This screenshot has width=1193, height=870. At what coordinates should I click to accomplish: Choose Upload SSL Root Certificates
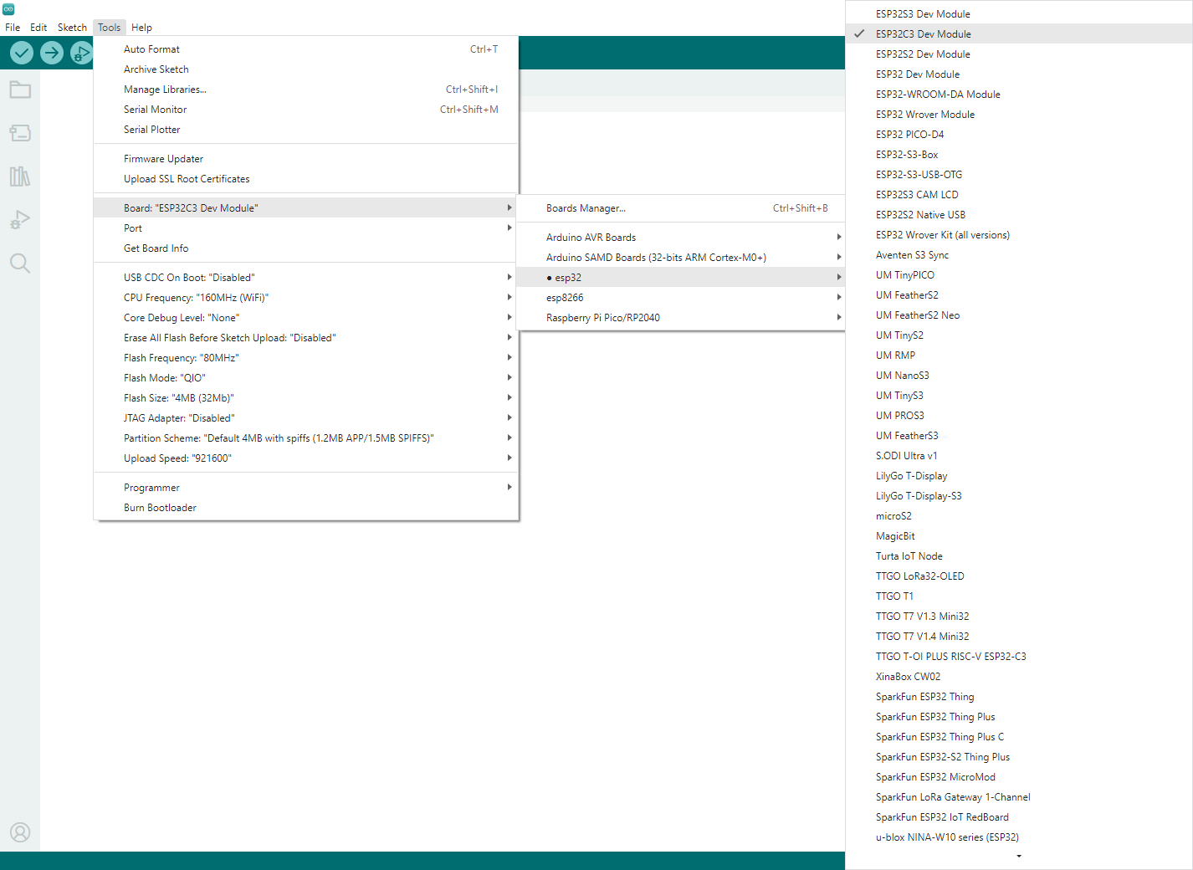(x=306, y=179)
